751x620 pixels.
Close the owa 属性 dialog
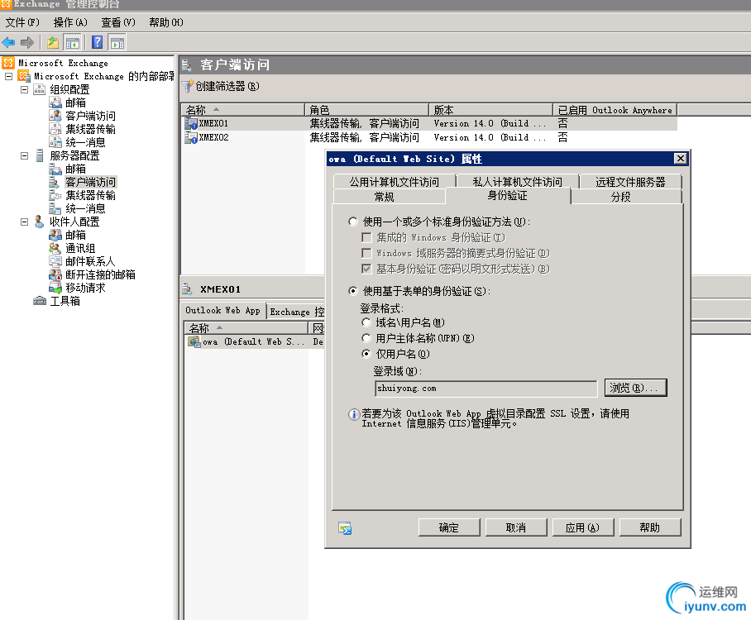coord(680,159)
